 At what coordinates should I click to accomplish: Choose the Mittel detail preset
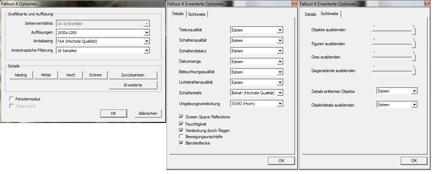coord(46,75)
